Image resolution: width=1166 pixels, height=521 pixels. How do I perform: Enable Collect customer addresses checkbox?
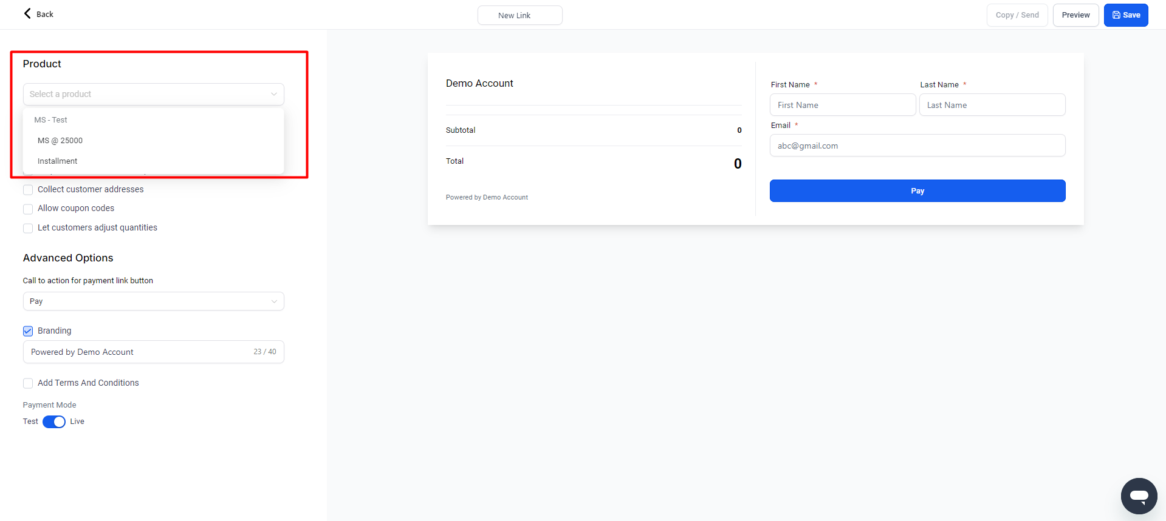(28, 190)
